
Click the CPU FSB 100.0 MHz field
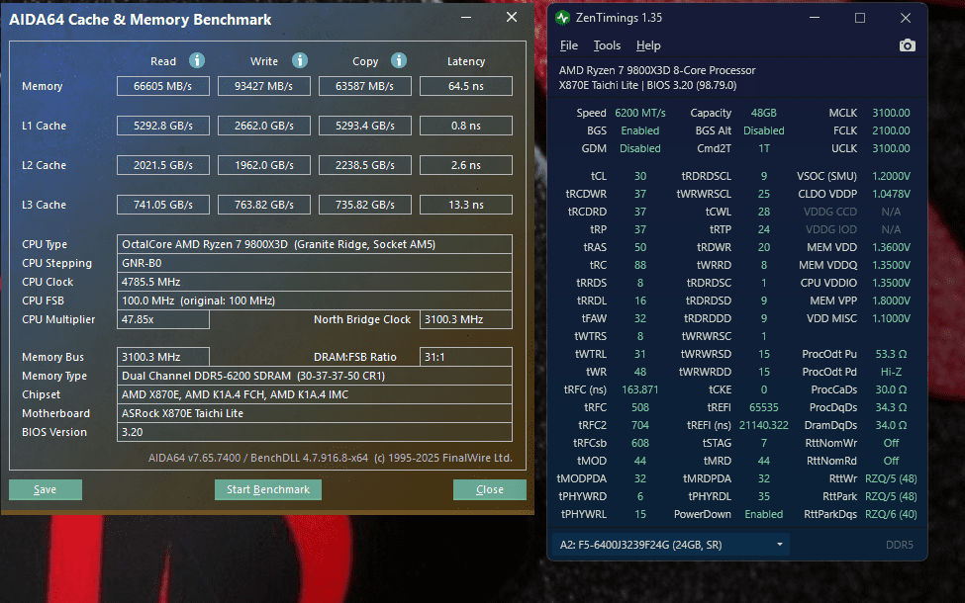pos(315,301)
